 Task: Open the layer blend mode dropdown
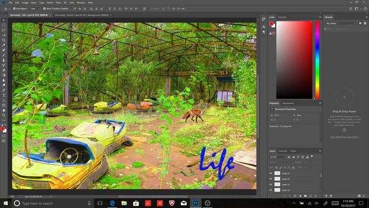(281, 162)
